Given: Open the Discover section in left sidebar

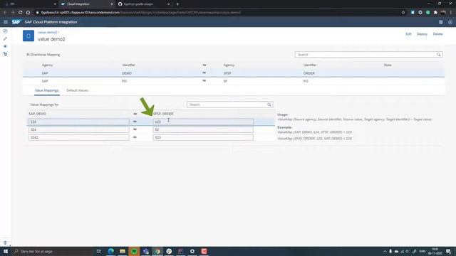Looking at the screenshot, I should (x=5, y=31).
